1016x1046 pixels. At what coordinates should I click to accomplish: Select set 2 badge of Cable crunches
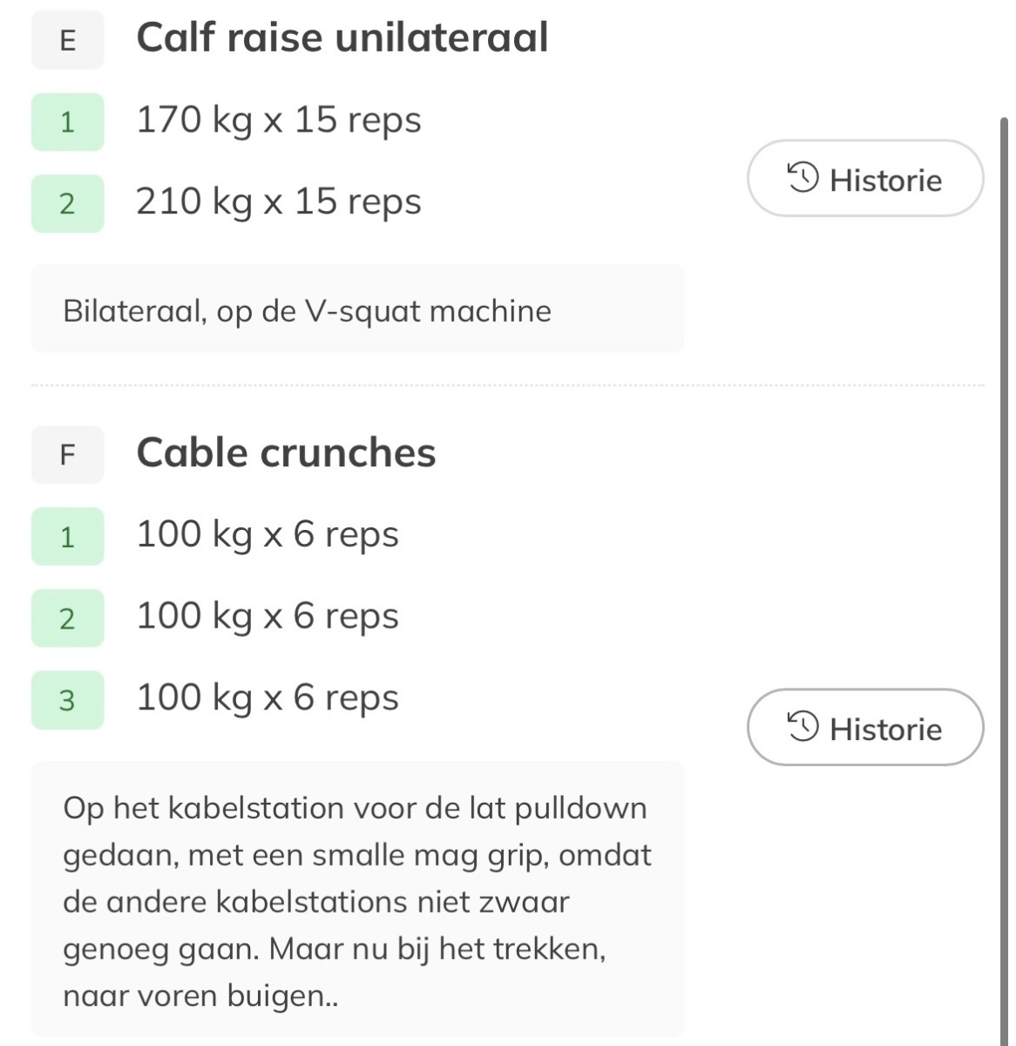pos(67,618)
